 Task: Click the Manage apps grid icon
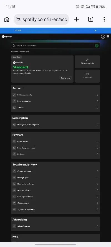coord(14,178)
